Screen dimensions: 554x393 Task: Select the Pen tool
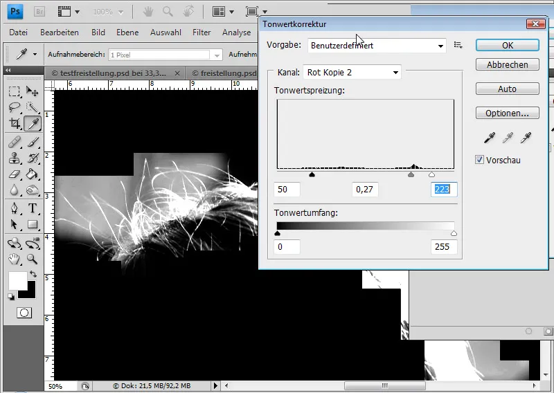tap(15, 208)
